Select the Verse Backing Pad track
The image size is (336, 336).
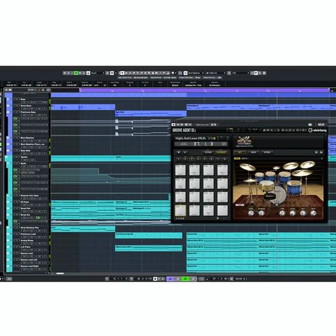[29, 228]
